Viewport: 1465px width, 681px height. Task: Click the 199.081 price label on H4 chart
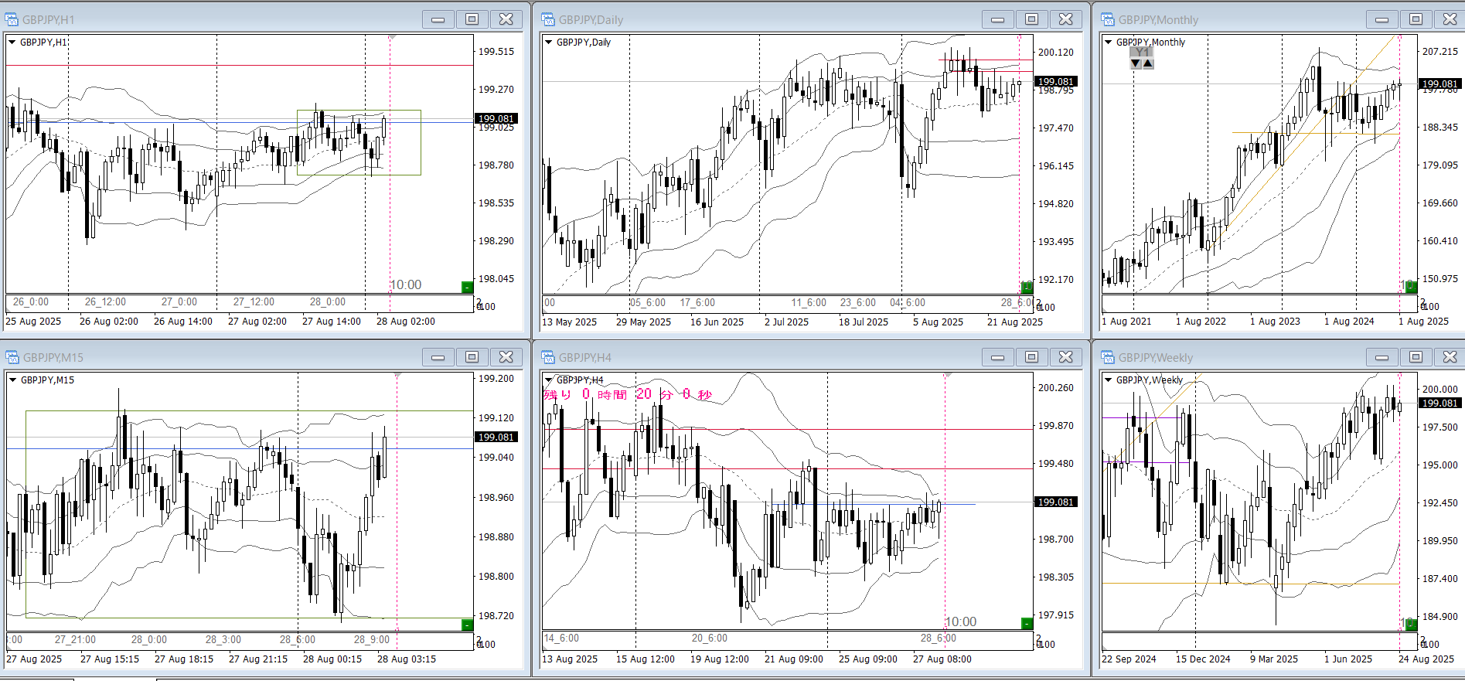click(x=1055, y=502)
